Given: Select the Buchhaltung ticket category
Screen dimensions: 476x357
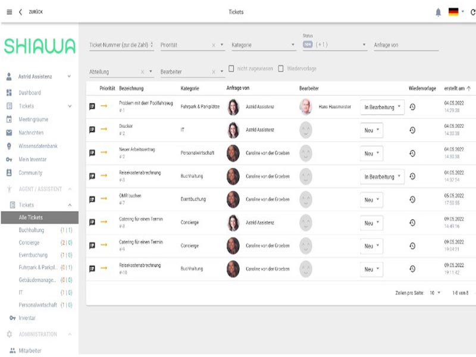Looking at the screenshot, I should click(32, 230).
